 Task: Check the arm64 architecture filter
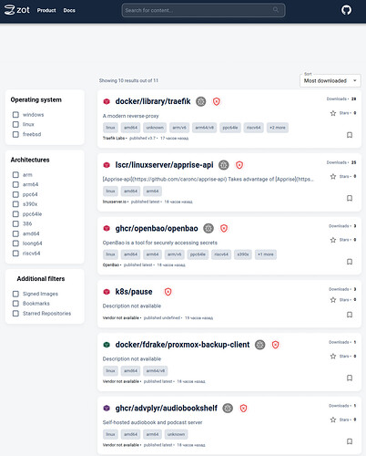pos(15,184)
